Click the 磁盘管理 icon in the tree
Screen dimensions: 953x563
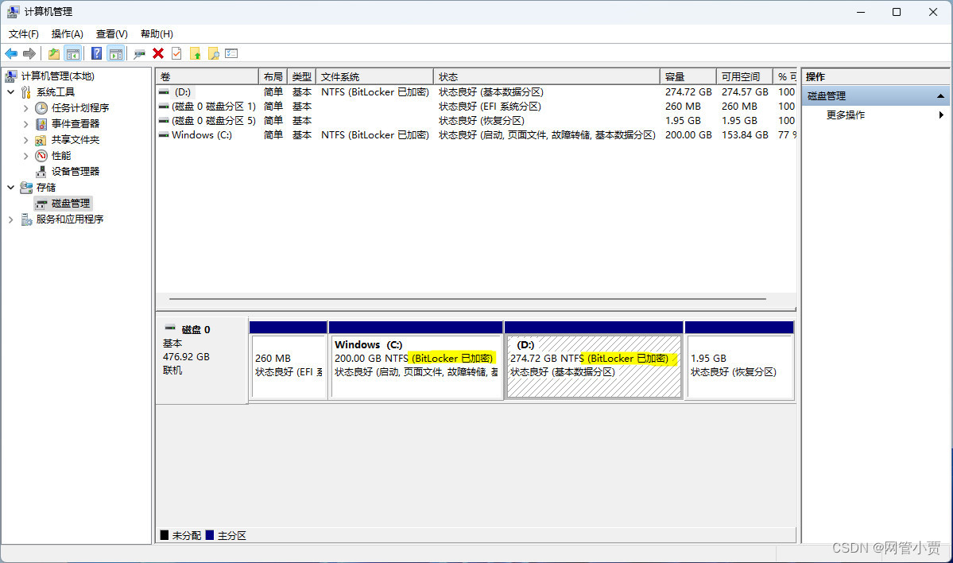coord(41,203)
